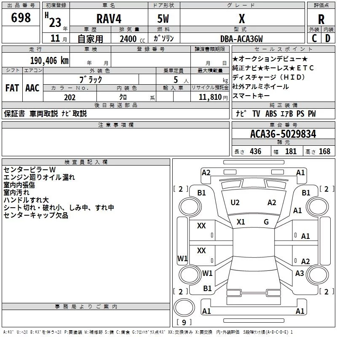Click X1 mark on windshield
Viewport: 337px width, 337px height.
click(x=241, y=222)
